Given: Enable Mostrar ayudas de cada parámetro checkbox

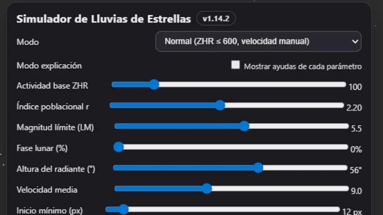Looking at the screenshot, I should tap(235, 65).
